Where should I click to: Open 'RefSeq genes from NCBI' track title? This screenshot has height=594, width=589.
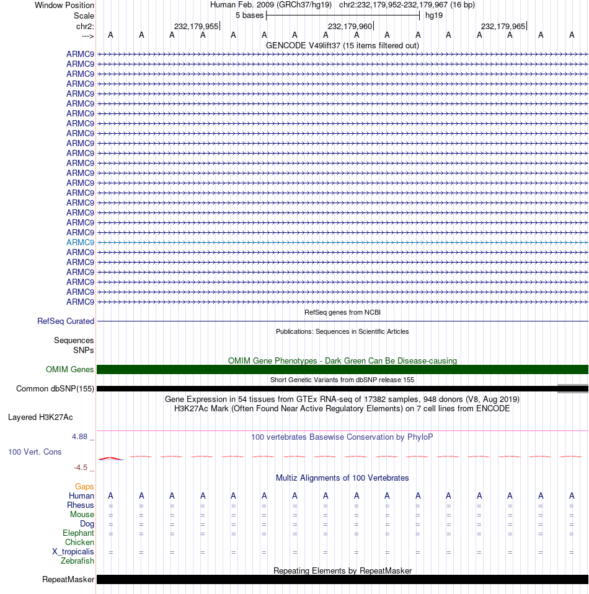pos(342,313)
